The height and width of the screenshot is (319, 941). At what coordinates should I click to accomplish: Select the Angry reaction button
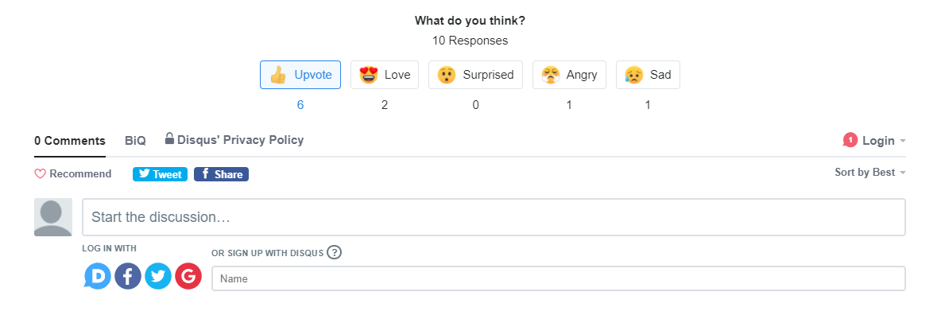point(569,75)
